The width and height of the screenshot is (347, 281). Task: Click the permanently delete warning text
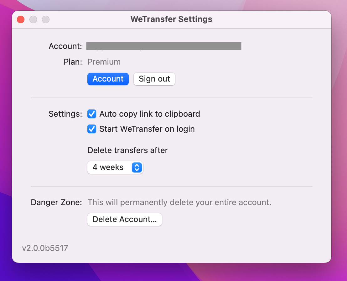(x=179, y=202)
